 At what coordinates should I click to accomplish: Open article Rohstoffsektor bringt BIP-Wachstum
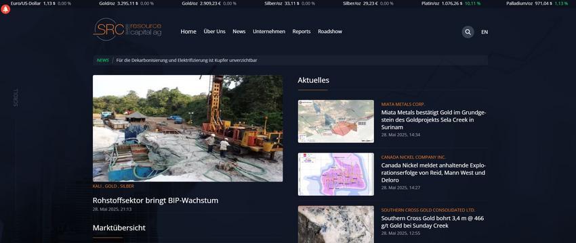pos(155,200)
